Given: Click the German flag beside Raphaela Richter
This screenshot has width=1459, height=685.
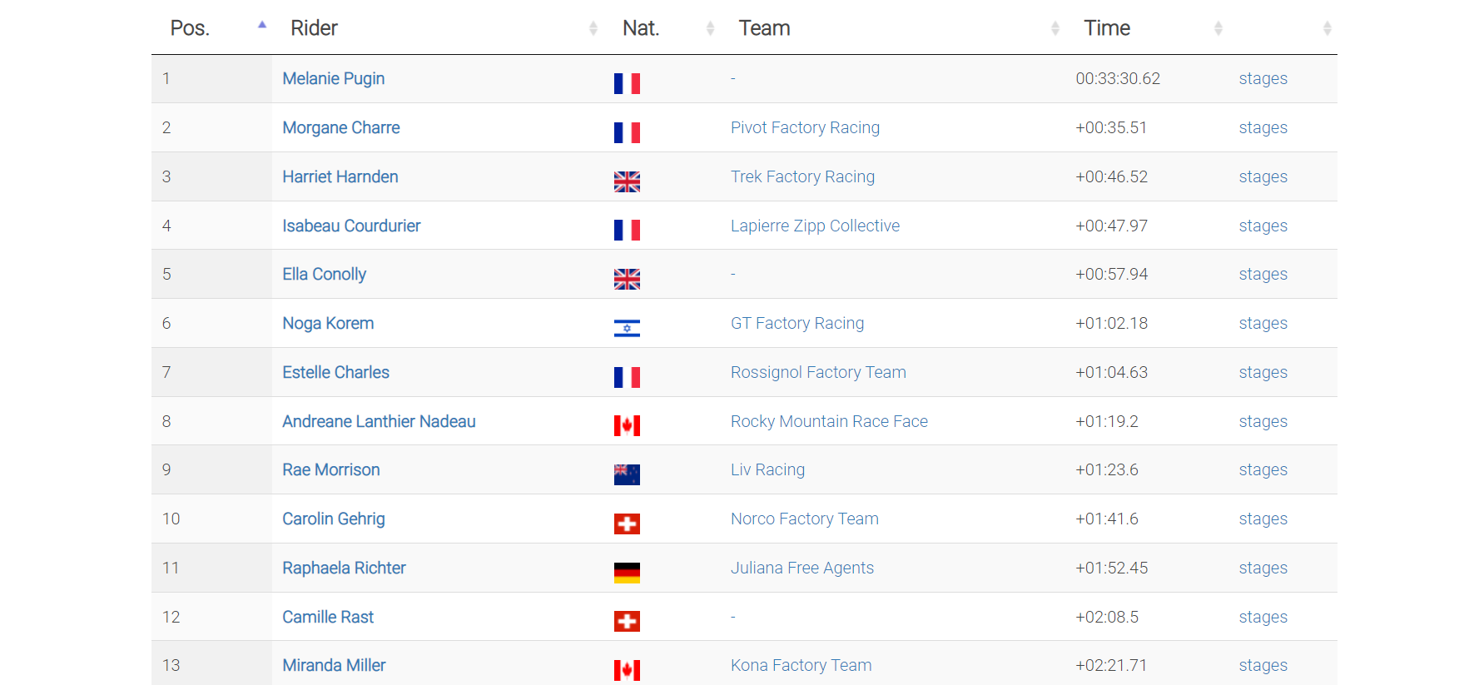Looking at the screenshot, I should coord(627,573).
